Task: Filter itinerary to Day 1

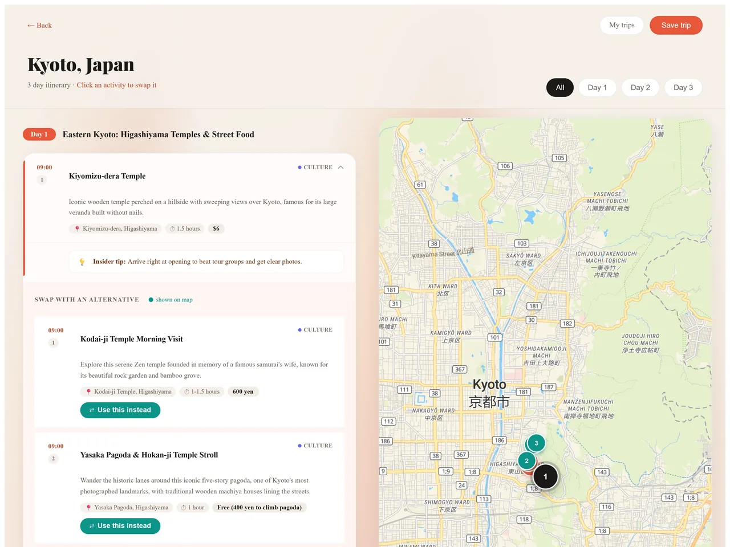Action: pos(597,88)
